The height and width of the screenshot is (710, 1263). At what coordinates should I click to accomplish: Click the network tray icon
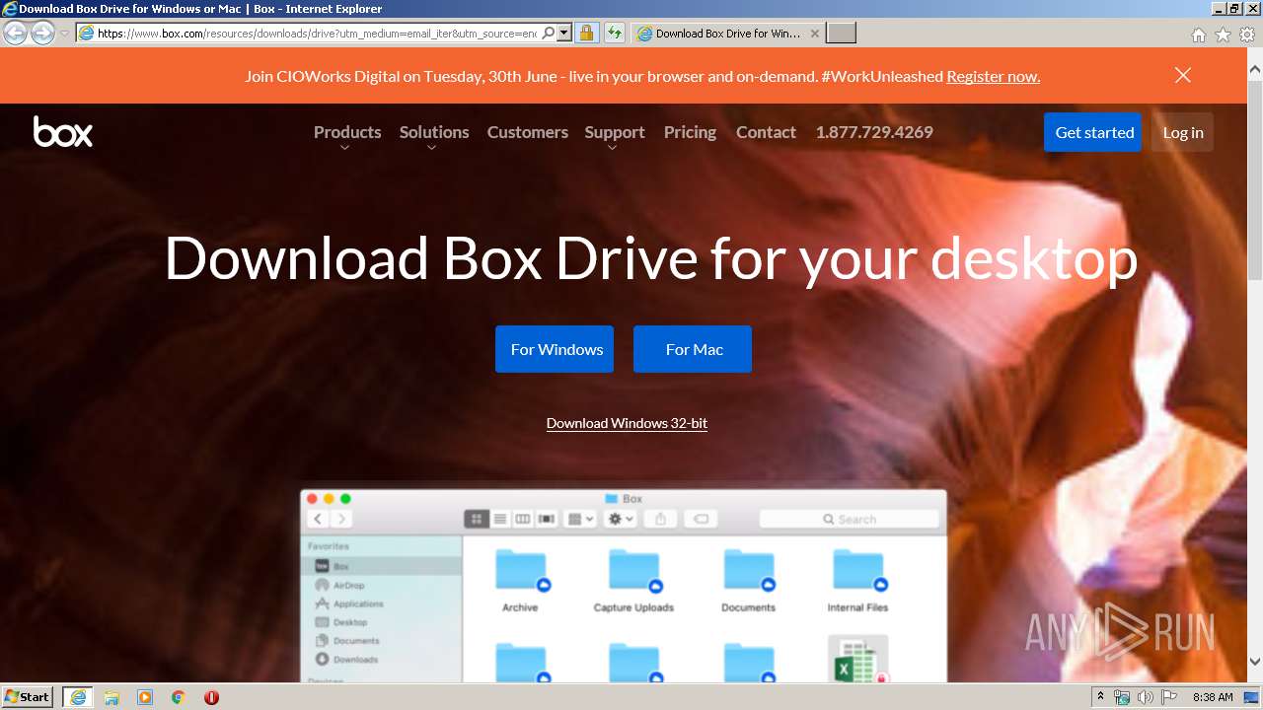(x=1122, y=697)
